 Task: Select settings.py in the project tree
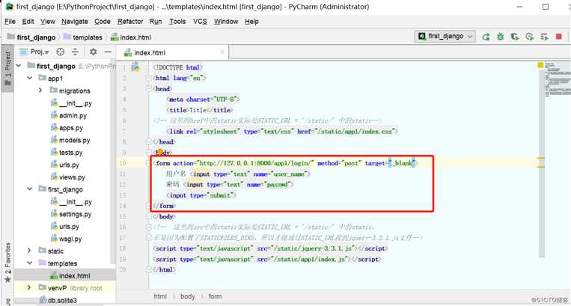point(75,214)
